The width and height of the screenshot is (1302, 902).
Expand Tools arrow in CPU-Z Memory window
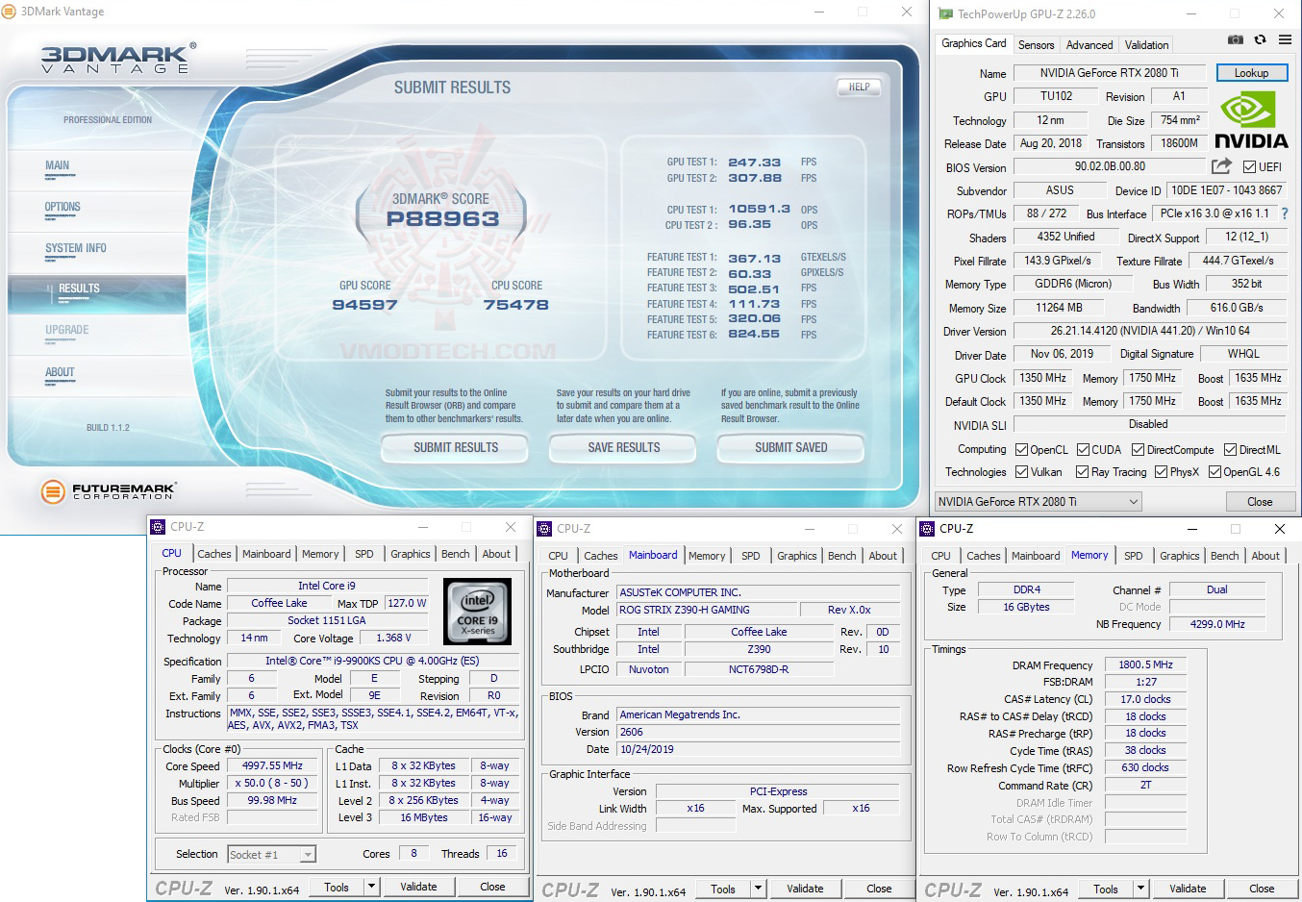coord(1140,889)
